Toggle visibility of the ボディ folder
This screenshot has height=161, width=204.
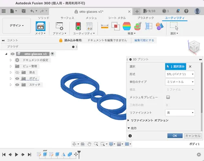(x=17, y=78)
